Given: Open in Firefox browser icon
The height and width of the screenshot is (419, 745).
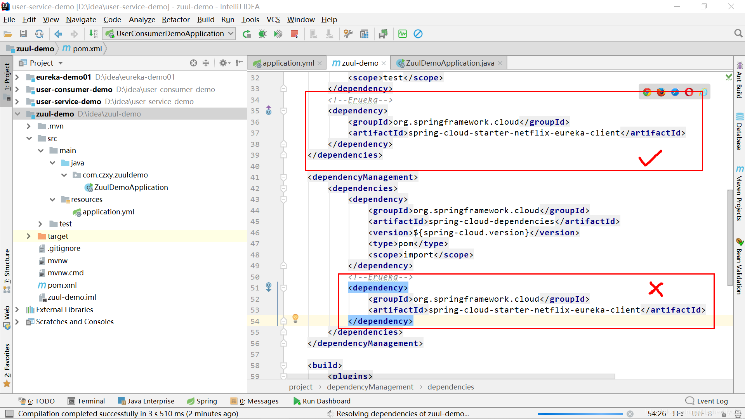Looking at the screenshot, I should click(x=661, y=92).
